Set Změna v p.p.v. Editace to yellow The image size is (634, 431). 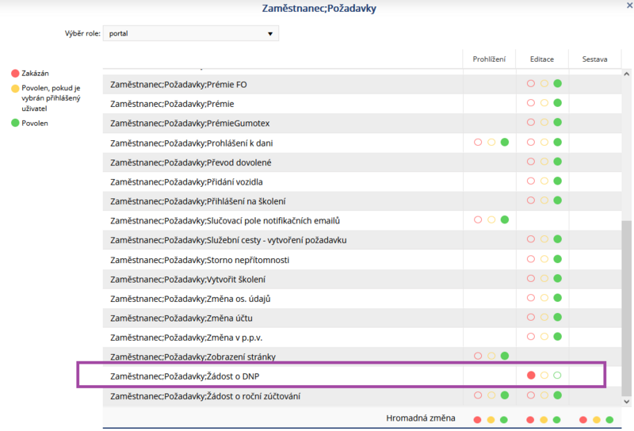coord(544,337)
